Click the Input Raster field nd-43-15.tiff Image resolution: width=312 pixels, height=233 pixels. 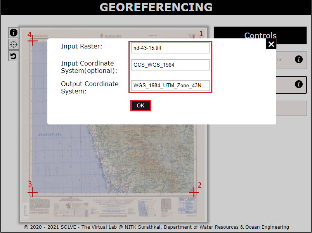(x=170, y=48)
